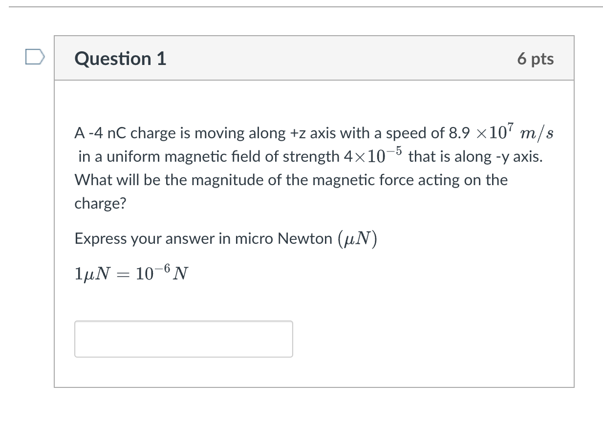Viewport: 603px width, 426px height.
Task: Click inside the answer input box
Action: 183,339
